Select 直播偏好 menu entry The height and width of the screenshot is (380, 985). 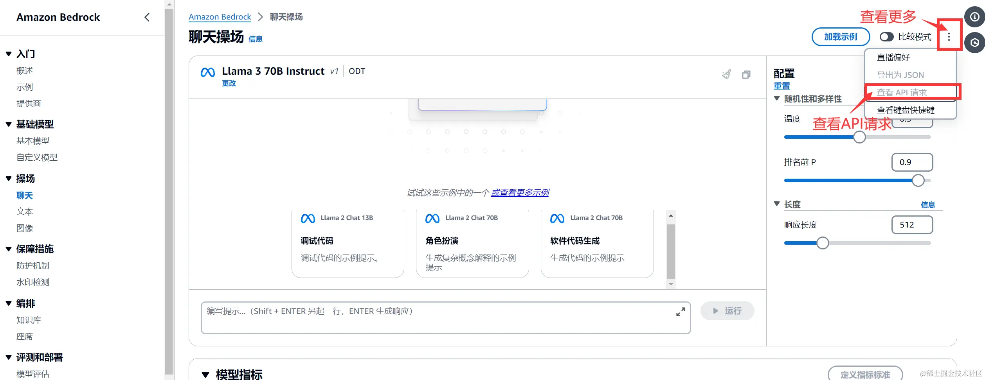910,57
